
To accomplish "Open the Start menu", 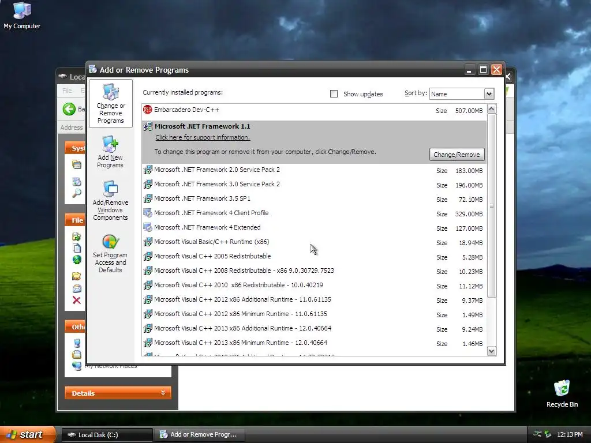I will pos(28,434).
